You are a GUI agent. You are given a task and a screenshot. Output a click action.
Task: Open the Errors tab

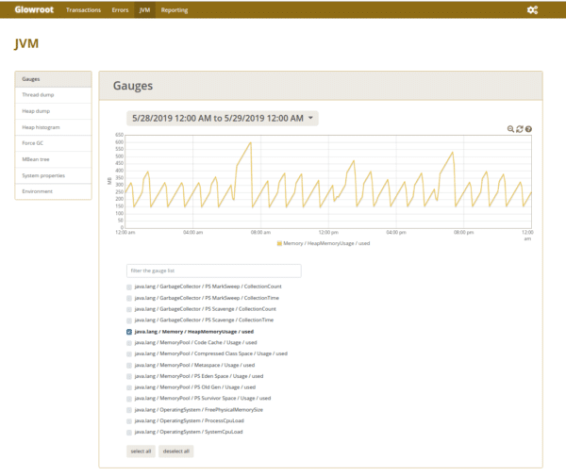coord(120,9)
